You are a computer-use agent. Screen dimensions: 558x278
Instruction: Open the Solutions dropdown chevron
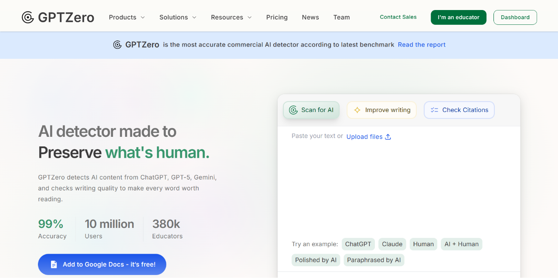194,17
